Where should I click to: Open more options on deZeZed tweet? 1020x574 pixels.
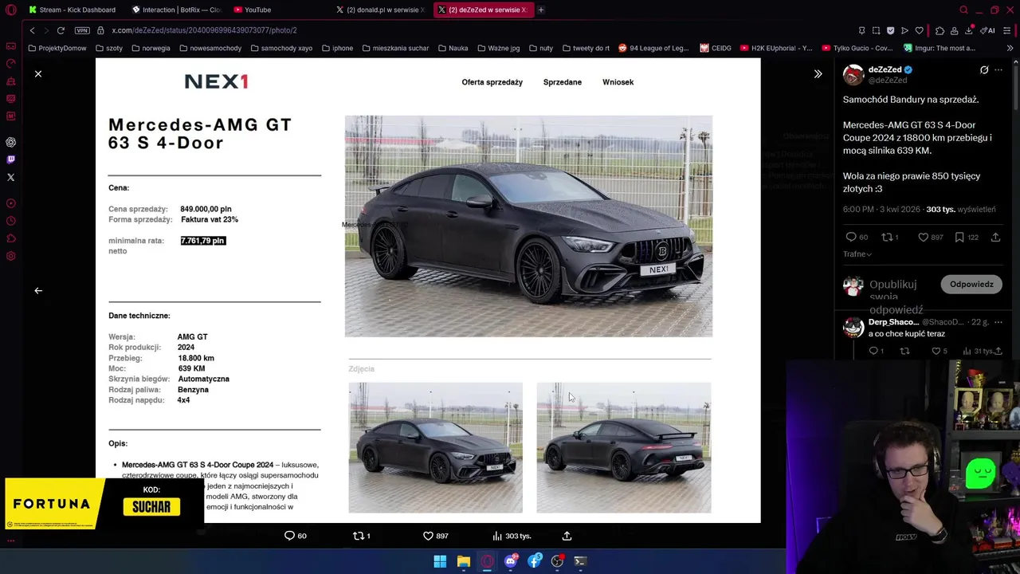tap(998, 70)
